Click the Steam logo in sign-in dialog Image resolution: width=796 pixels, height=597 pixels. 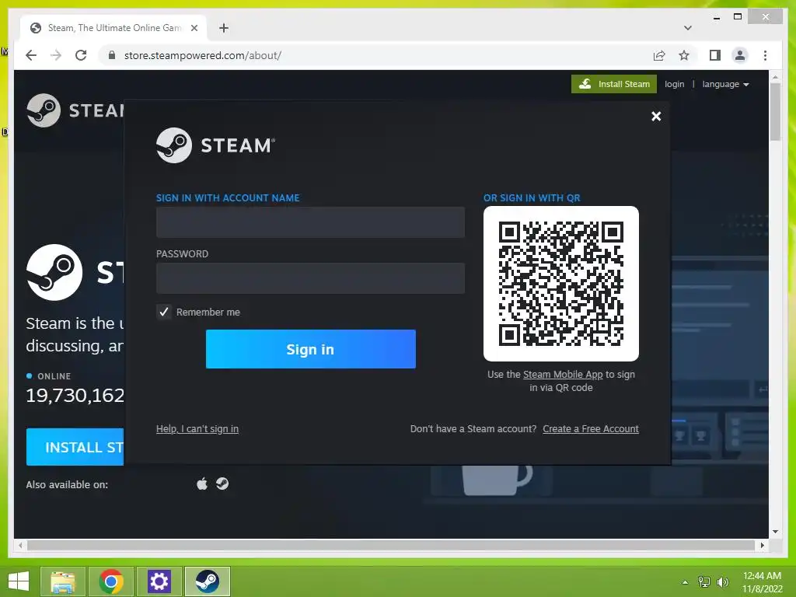[x=216, y=145]
